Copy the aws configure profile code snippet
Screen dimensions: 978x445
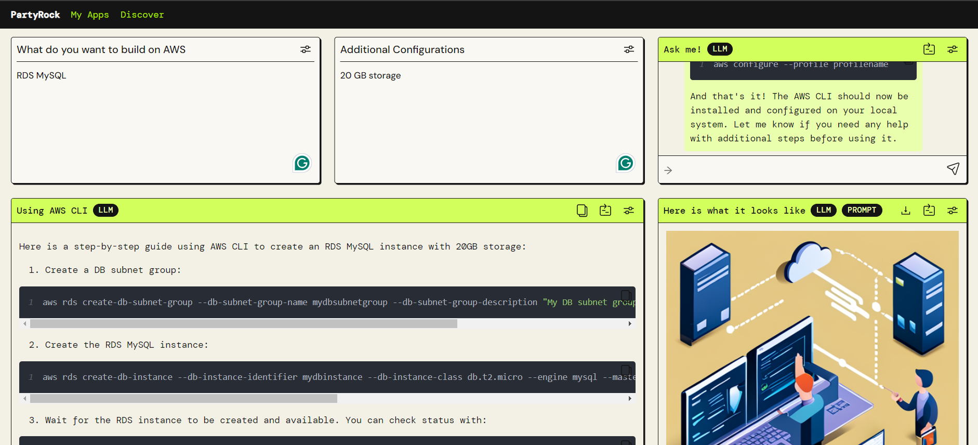click(908, 63)
